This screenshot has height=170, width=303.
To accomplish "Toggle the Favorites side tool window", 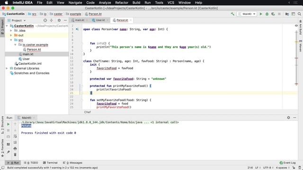I will click(x=2, y=148).
